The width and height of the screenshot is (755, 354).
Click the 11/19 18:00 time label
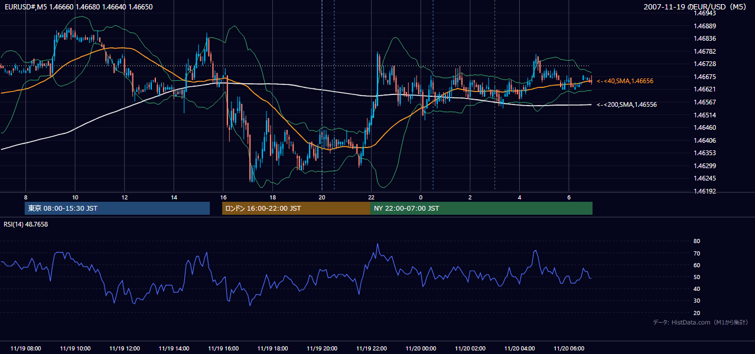coord(272,349)
